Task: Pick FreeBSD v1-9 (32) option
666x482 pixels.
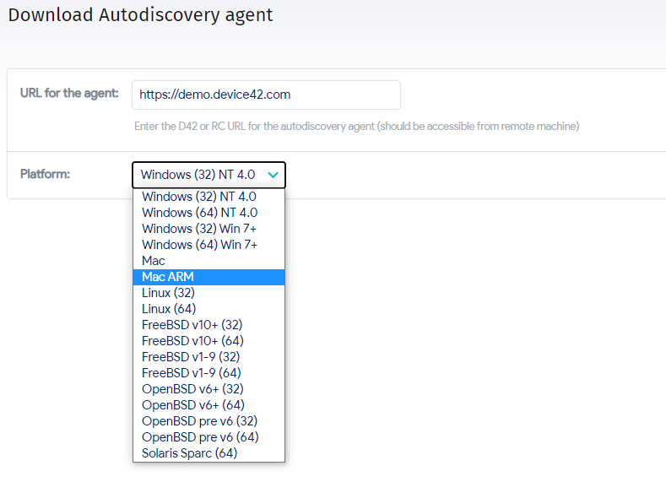Action: coord(208,357)
